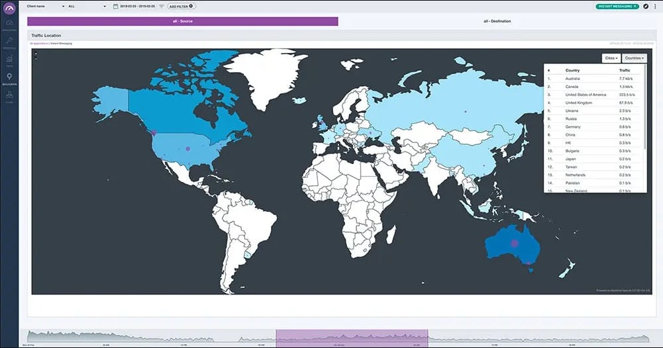Open the chart icon in the sidebar

click(9, 60)
